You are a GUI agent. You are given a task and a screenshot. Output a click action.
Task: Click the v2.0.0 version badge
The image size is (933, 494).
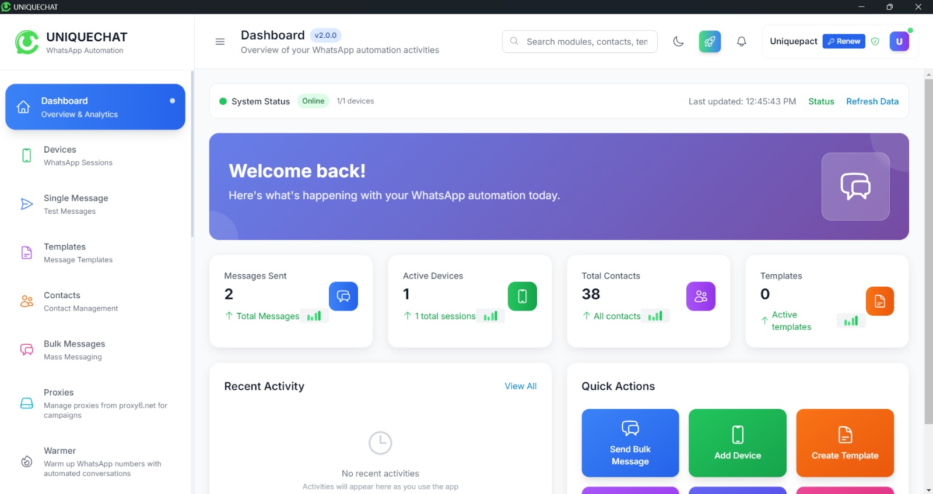(325, 36)
